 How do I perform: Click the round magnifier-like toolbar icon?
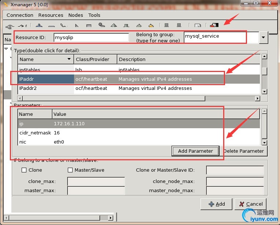(102, 25)
